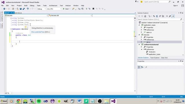The image size is (185, 104).
Task: Open the Analyze menu
Action: tap(68, 5)
